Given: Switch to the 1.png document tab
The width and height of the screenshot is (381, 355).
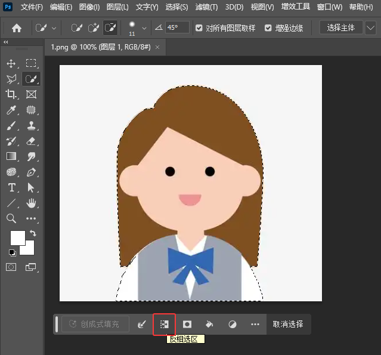Looking at the screenshot, I should tap(101, 47).
